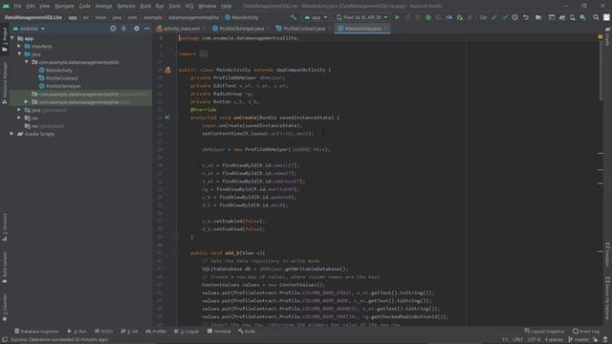
Task: Expand the manifests folder
Action: click(x=19, y=46)
